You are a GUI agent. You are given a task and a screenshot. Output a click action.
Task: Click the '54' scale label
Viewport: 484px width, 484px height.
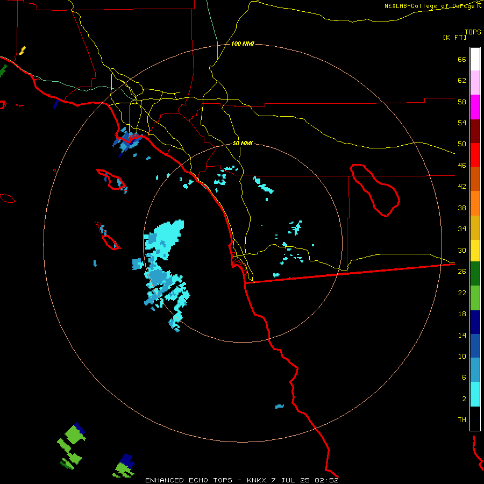(462, 123)
